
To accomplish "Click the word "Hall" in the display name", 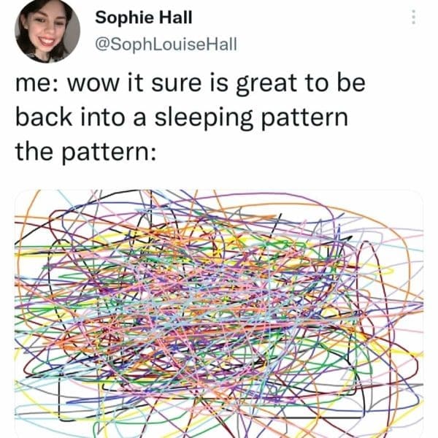I will click(176, 18).
